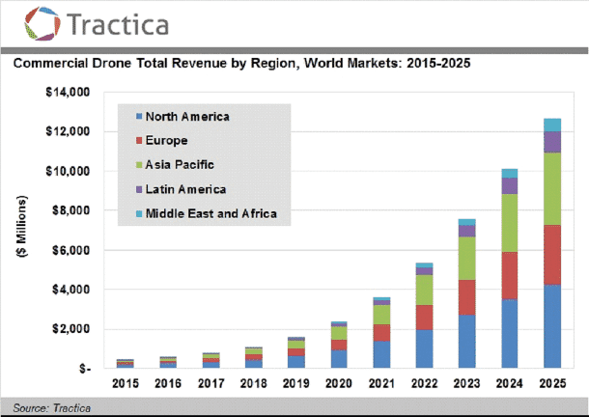Click the 2020 label on the x-axis

click(339, 383)
